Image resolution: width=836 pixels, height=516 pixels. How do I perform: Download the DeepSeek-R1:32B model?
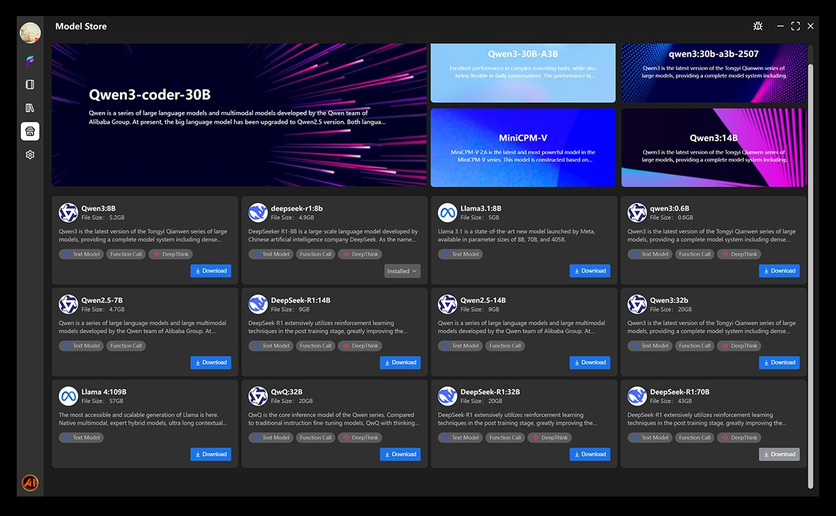[590, 454]
